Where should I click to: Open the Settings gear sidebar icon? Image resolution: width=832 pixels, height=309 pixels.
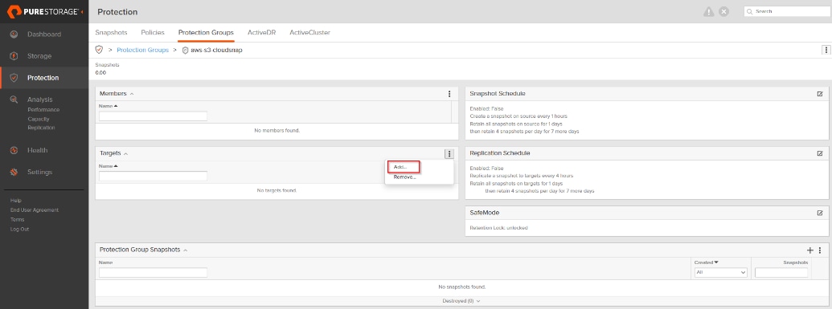(x=14, y=173)
